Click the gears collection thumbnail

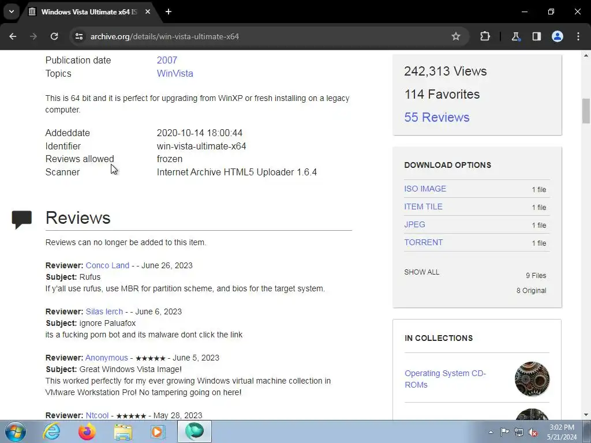point(532,379)
